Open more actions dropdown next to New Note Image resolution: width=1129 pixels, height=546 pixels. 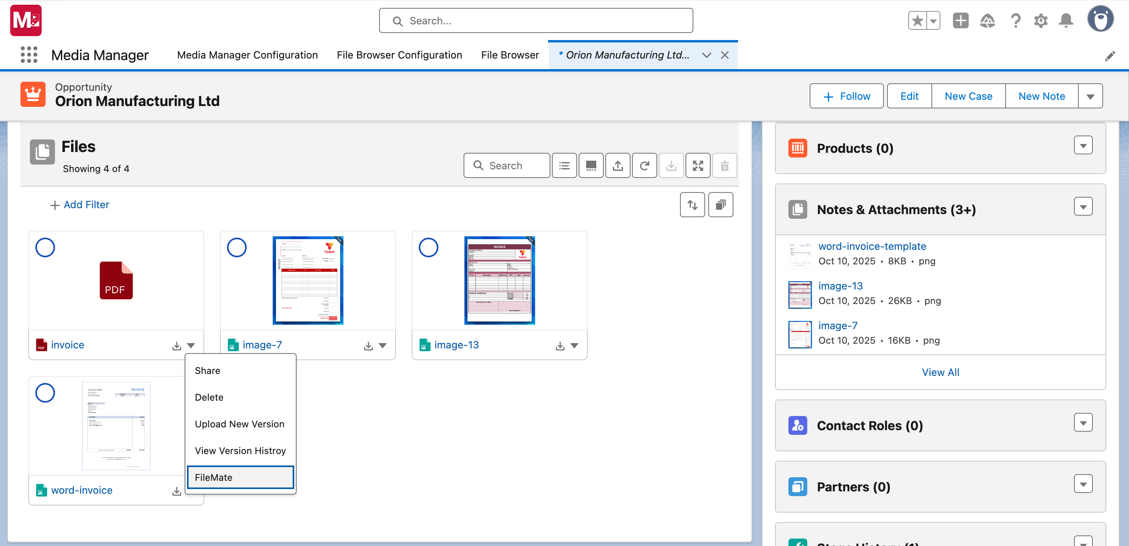coord(1090,96)
